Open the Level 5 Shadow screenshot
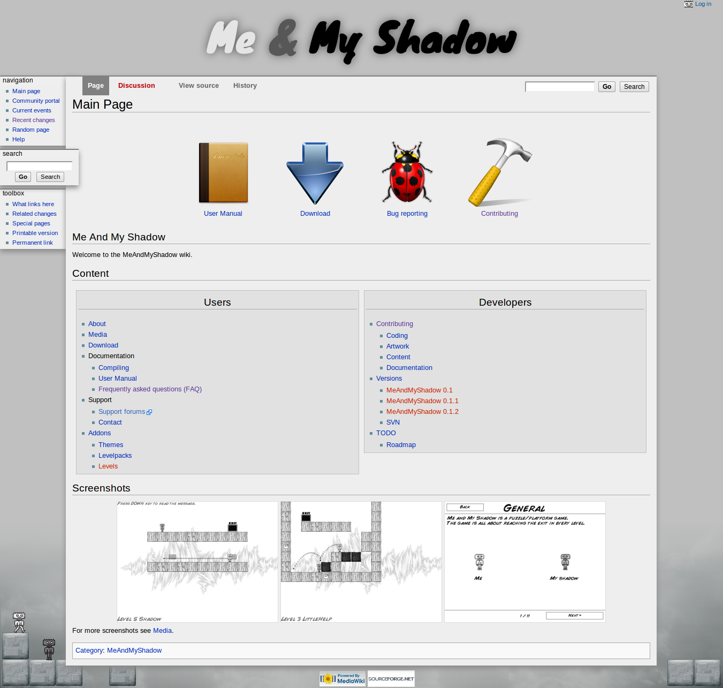This screenshot has height=688, width=723. tap(197, 562)
